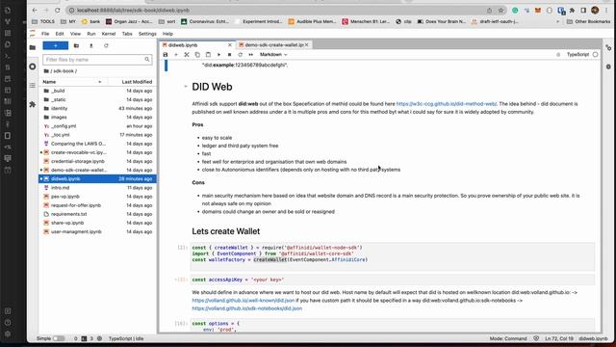The height and width of the screenshot is (347, 616).
Task: Select requirements.txt in the file list
Action: tap(97, 214)
